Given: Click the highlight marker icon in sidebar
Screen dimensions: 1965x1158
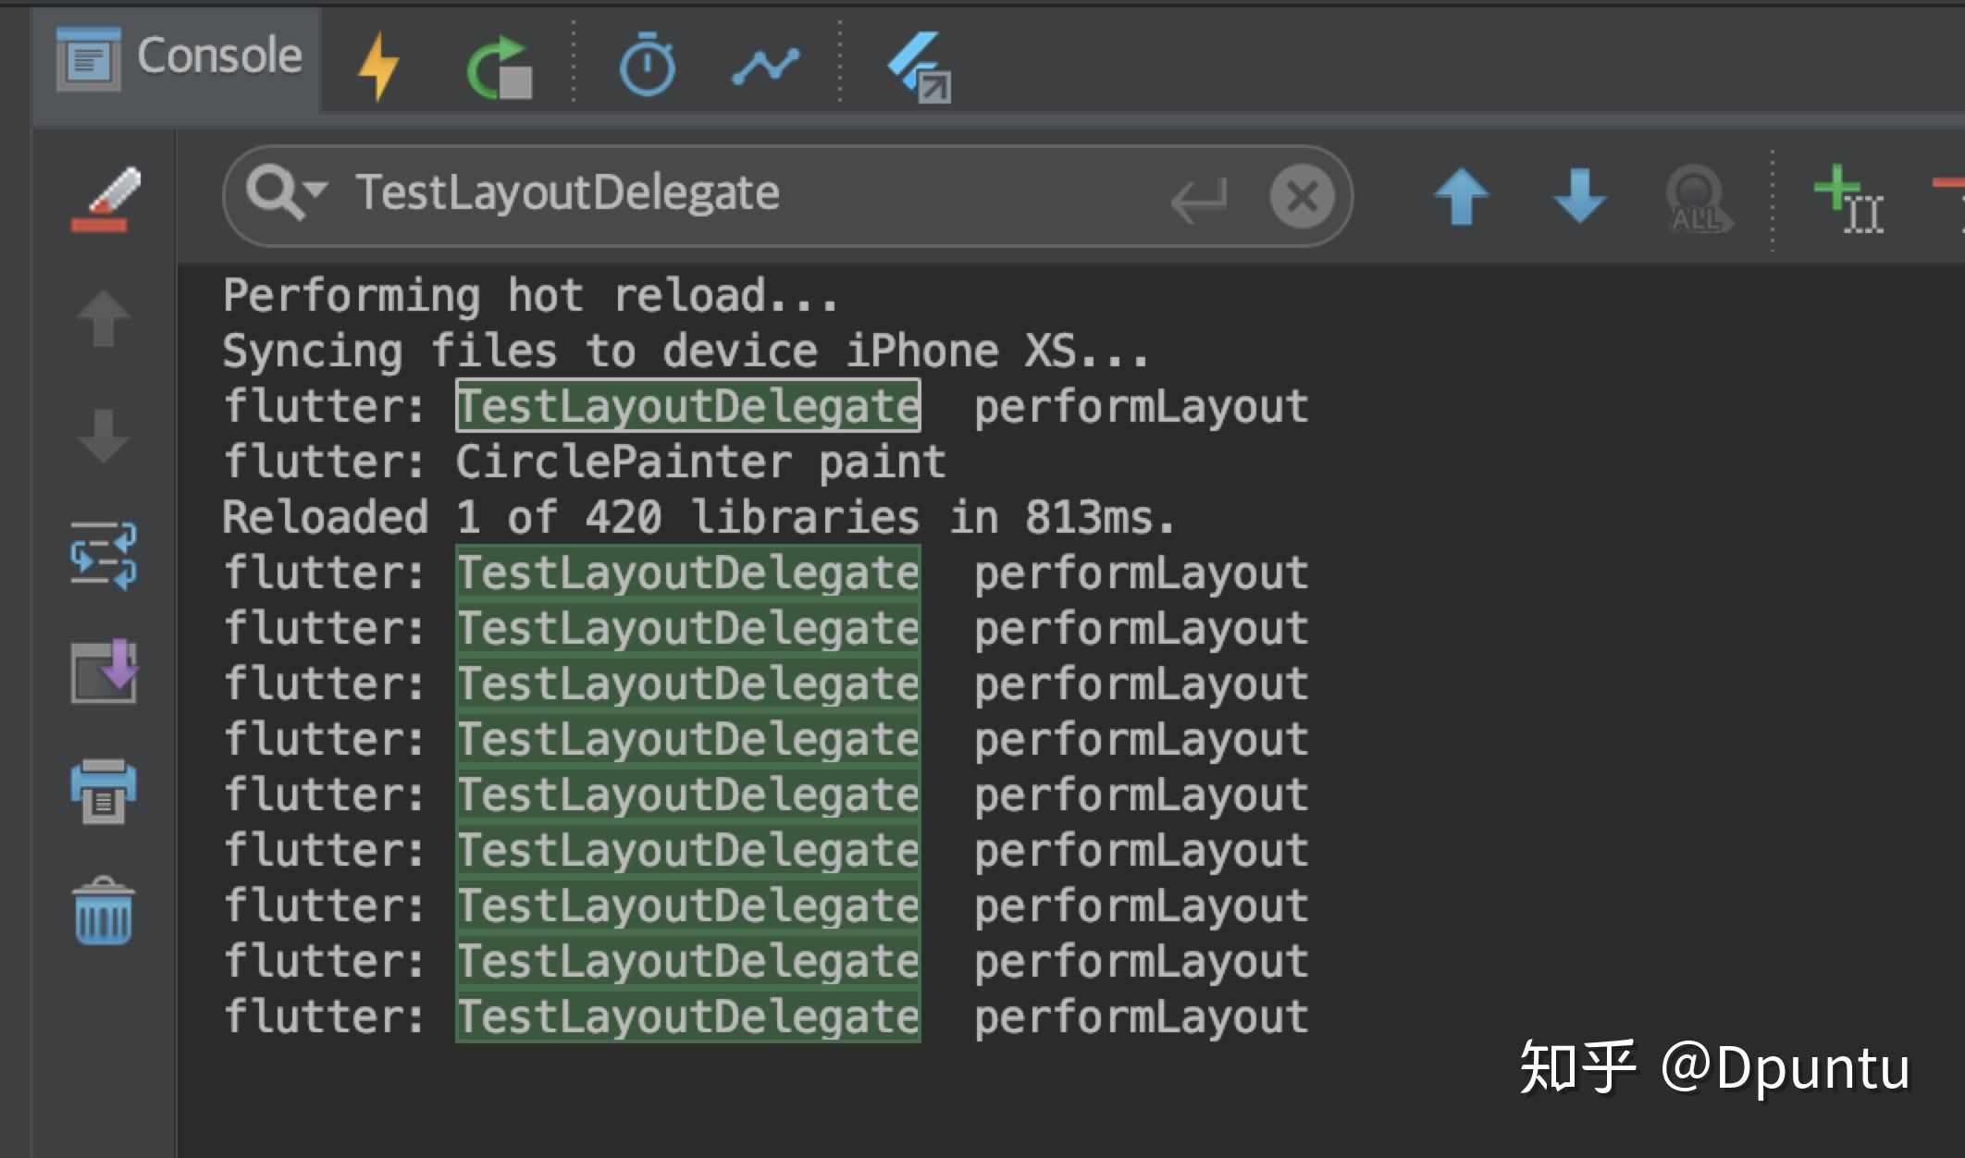Looking at the screenshot, I should [105, 200].
